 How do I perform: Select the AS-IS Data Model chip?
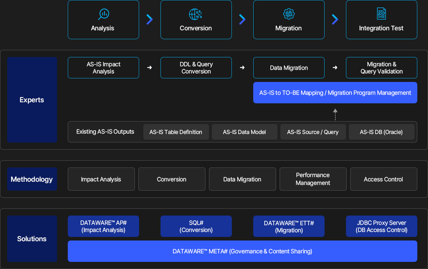[x=244, y=132]
